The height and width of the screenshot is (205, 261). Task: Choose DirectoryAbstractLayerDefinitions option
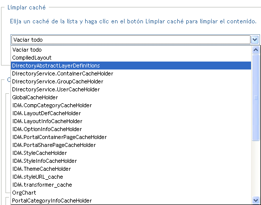[131, 66]
